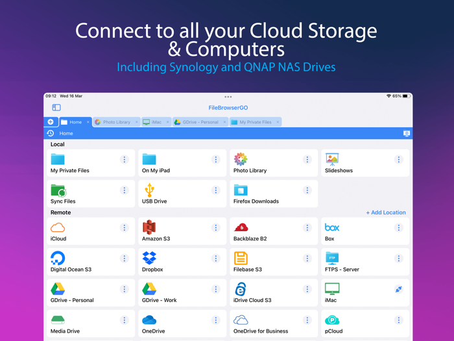454x341 pixels.
Task: Open more options for On My iPad
Action: point(216,160)
